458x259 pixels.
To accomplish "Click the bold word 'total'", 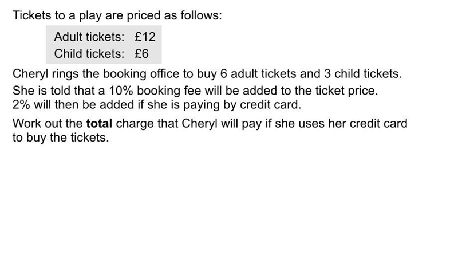I will 99,123.
